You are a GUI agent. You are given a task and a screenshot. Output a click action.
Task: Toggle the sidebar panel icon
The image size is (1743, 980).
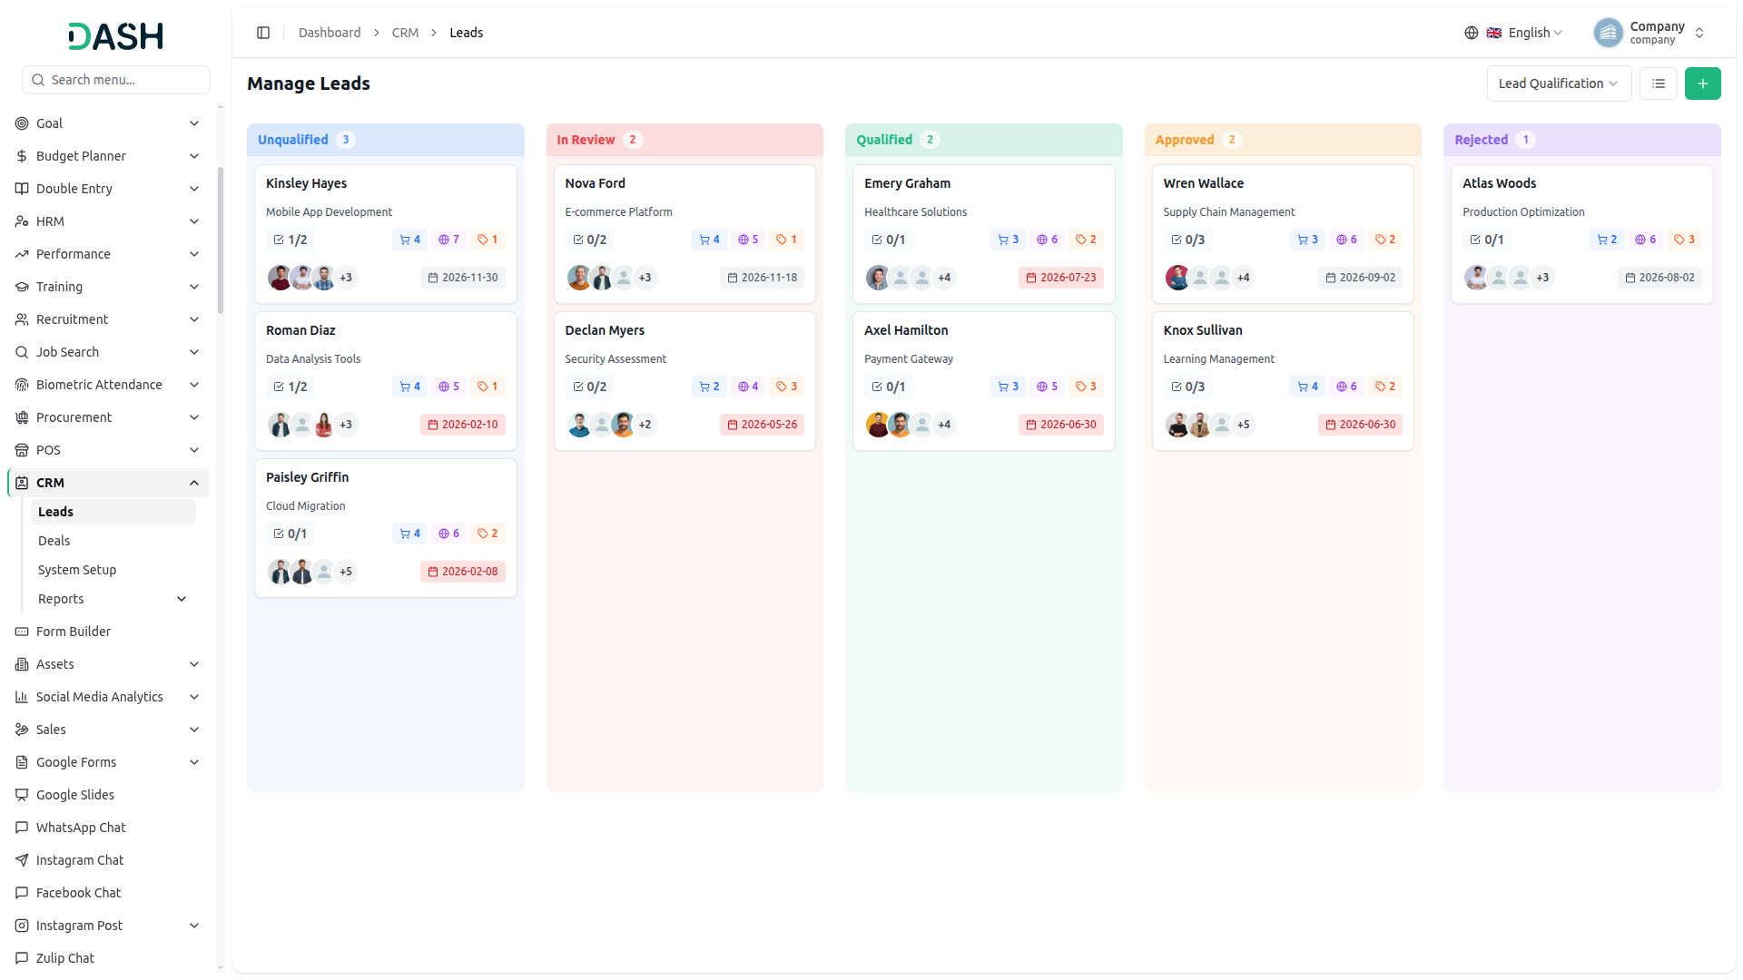click(263, 33)
